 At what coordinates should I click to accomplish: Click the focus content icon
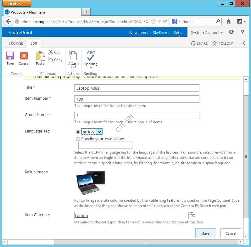click(x=242, y=43)
